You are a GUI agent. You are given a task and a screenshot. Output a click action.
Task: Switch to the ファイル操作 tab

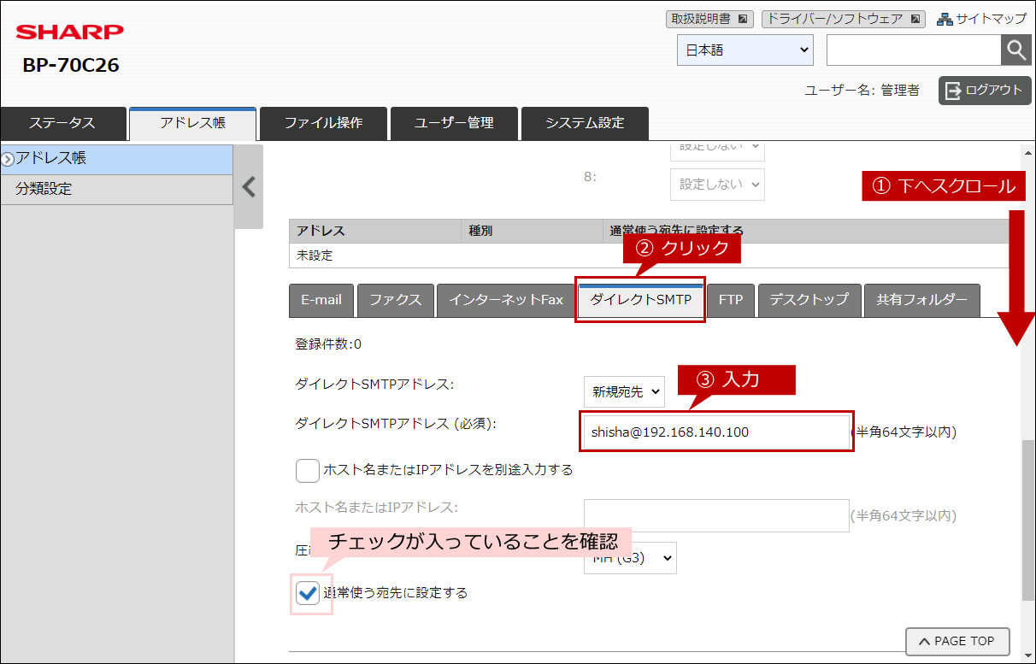(x=323, y=123)
